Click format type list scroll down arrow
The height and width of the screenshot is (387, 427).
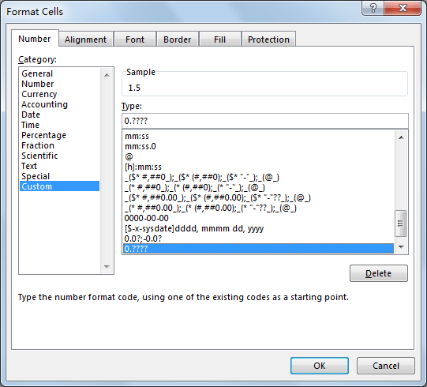[x=401, y=247]
